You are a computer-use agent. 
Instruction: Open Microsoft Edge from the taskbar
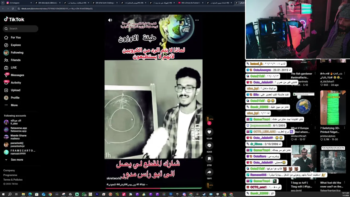(30, 194)
